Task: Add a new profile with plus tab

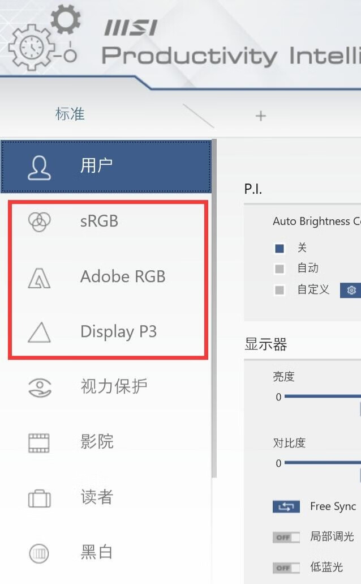Action: tap(261, 116)
